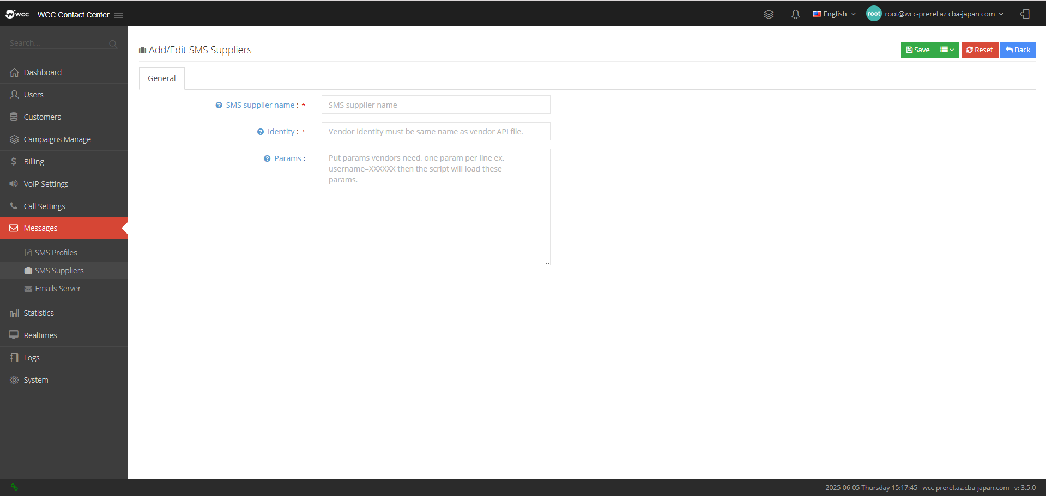Open Logs menu entry
The width and height of the screenshot is (1046, 496).
tap(64, 358)
